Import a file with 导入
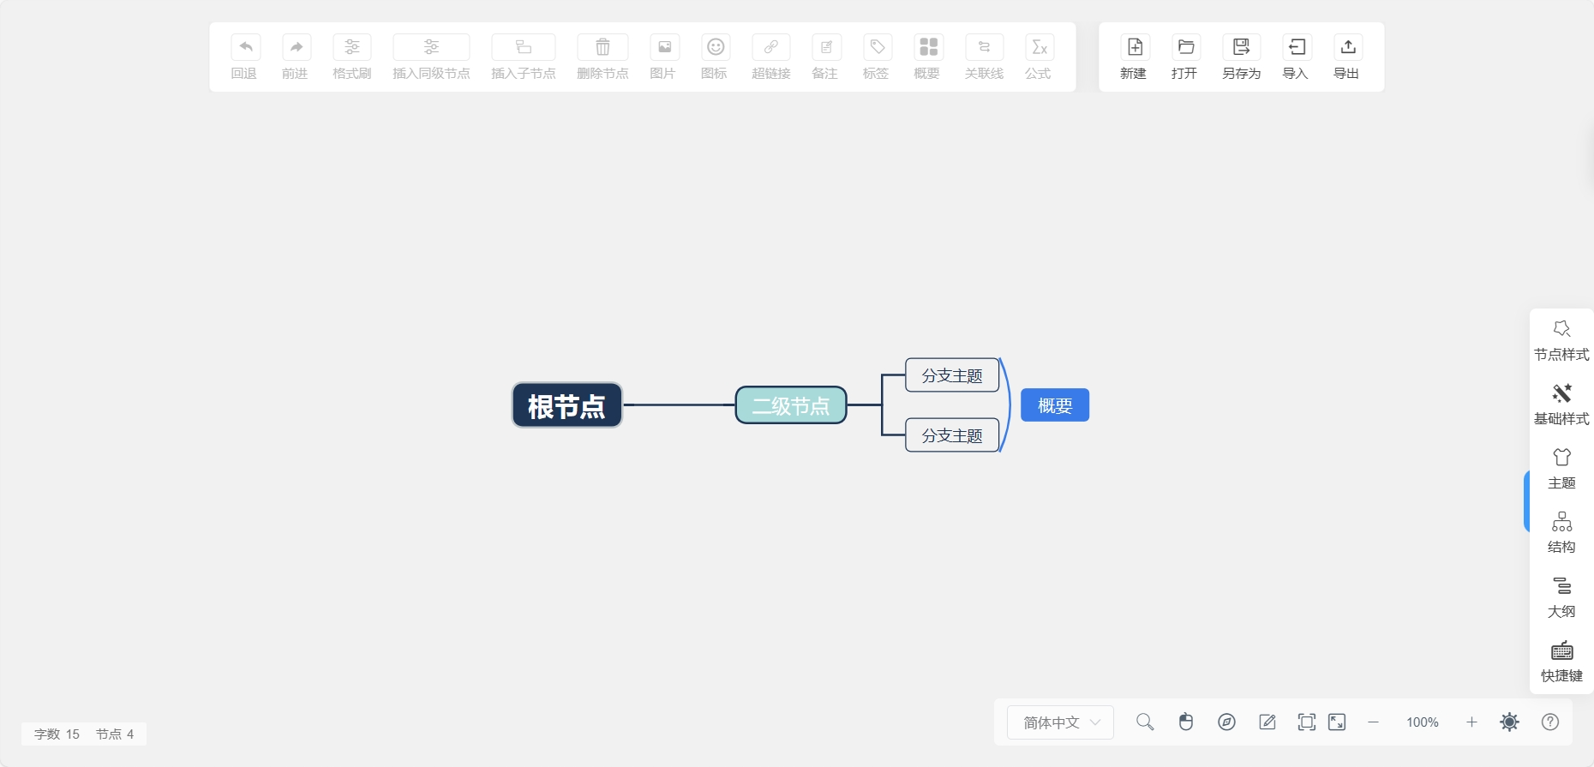Screen dimensions: 1594x767 coord(1297,47)
